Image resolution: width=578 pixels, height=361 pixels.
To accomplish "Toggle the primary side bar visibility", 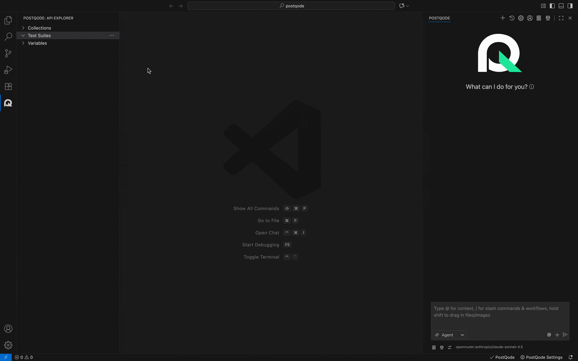I will 552,6.
